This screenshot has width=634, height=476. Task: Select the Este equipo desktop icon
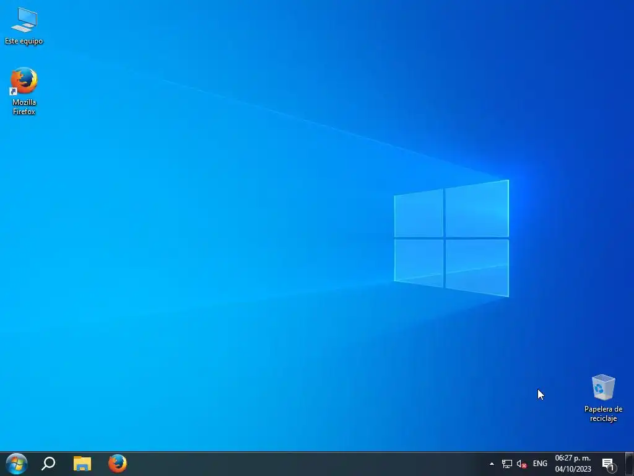coord(24,25)
